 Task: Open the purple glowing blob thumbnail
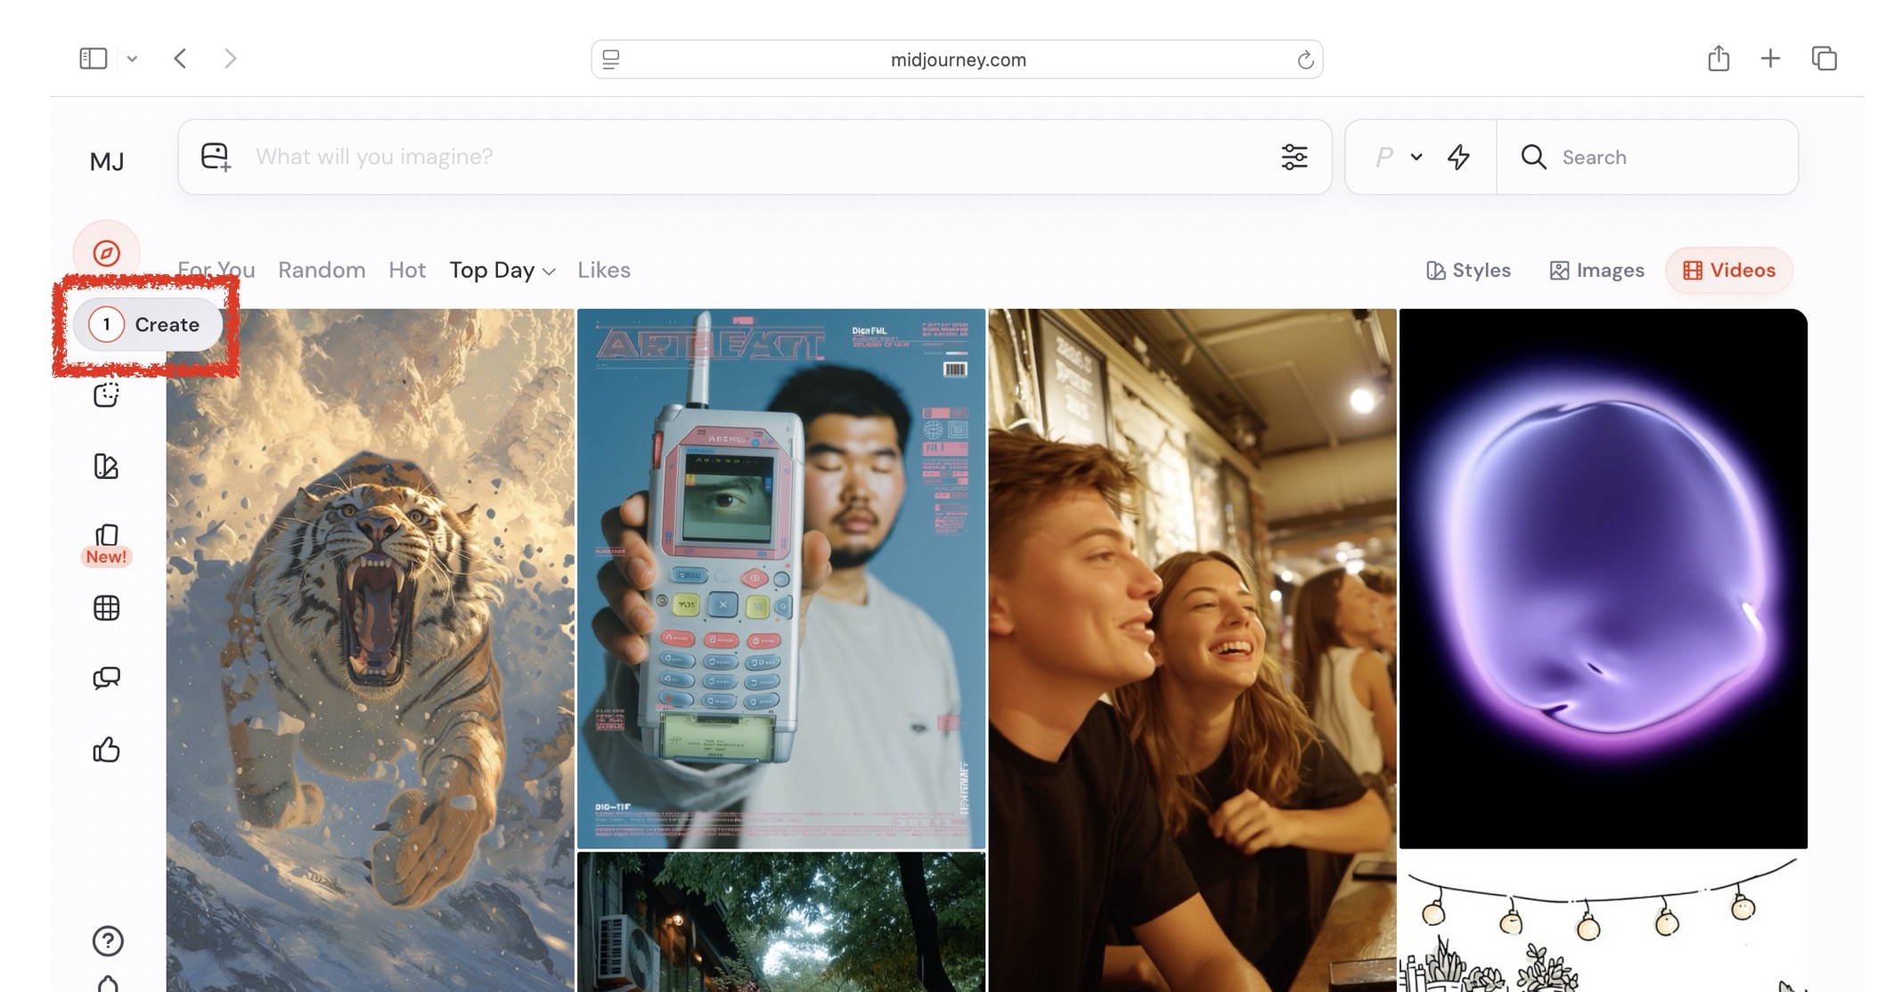pyautogui.click(x=1603, y=579)
